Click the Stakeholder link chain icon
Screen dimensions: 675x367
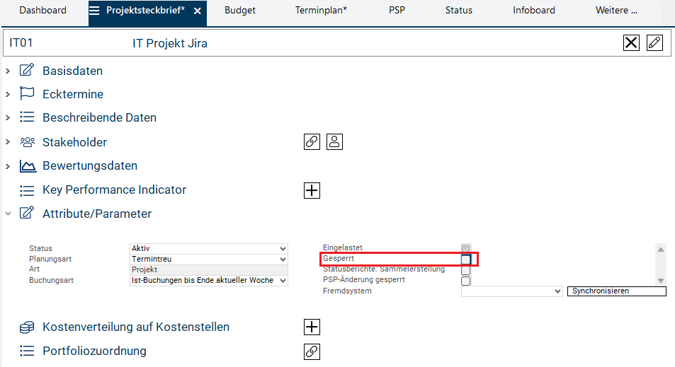coord(312,141)
